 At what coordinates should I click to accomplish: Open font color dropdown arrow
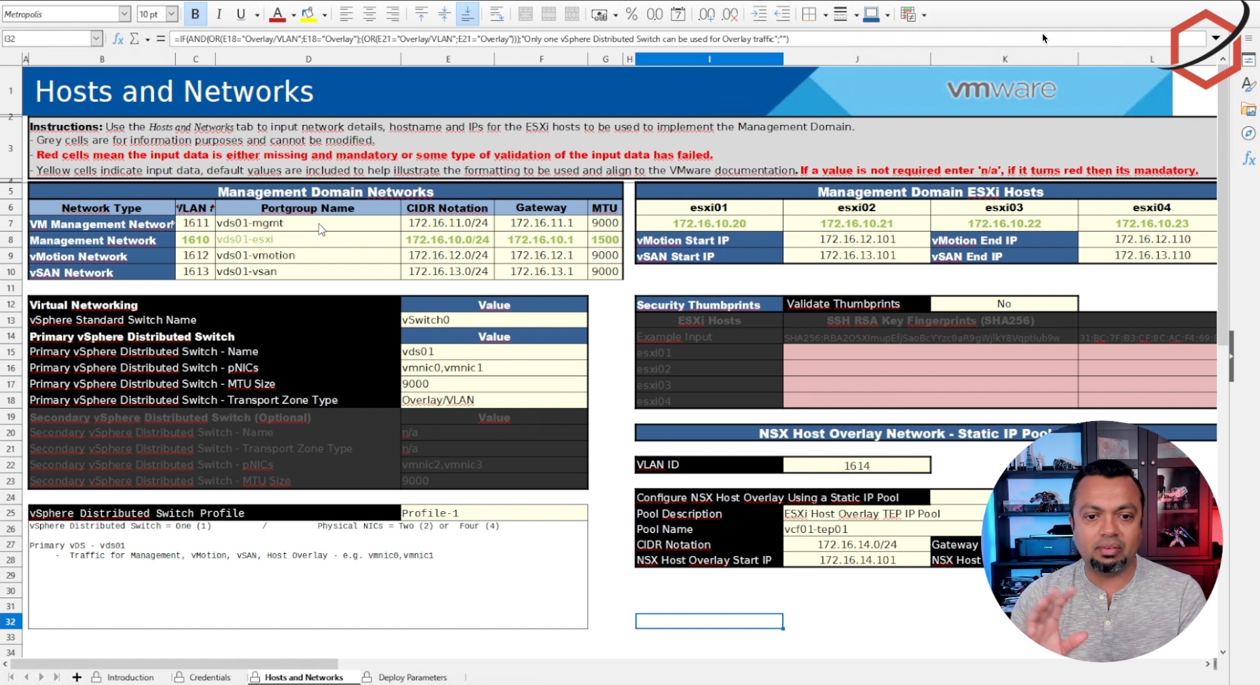tap(293, 14)
